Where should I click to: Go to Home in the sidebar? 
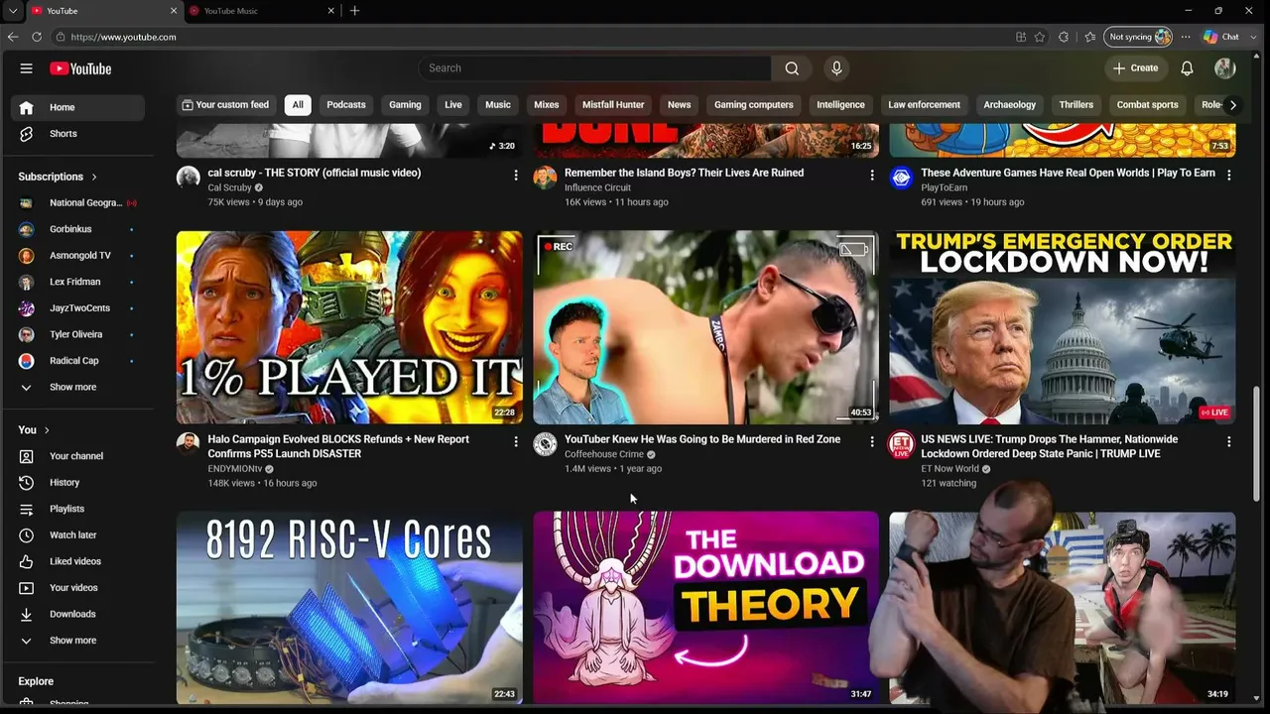pyautogui.click(x=77, y=107)
